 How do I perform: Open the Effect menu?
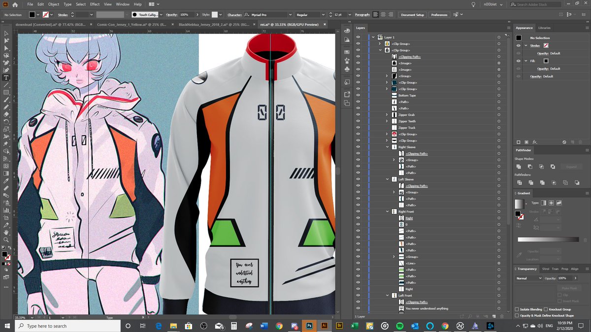[95, 4]
